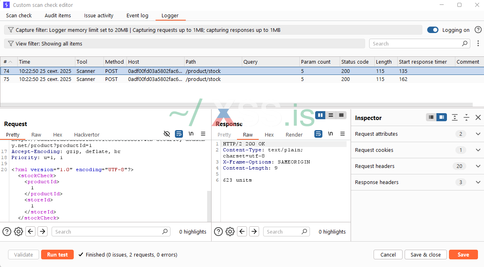Switch to the Audit items tab
Image resolution: width=484 pixels, height=267 pixels.
[x=58, y=16]
